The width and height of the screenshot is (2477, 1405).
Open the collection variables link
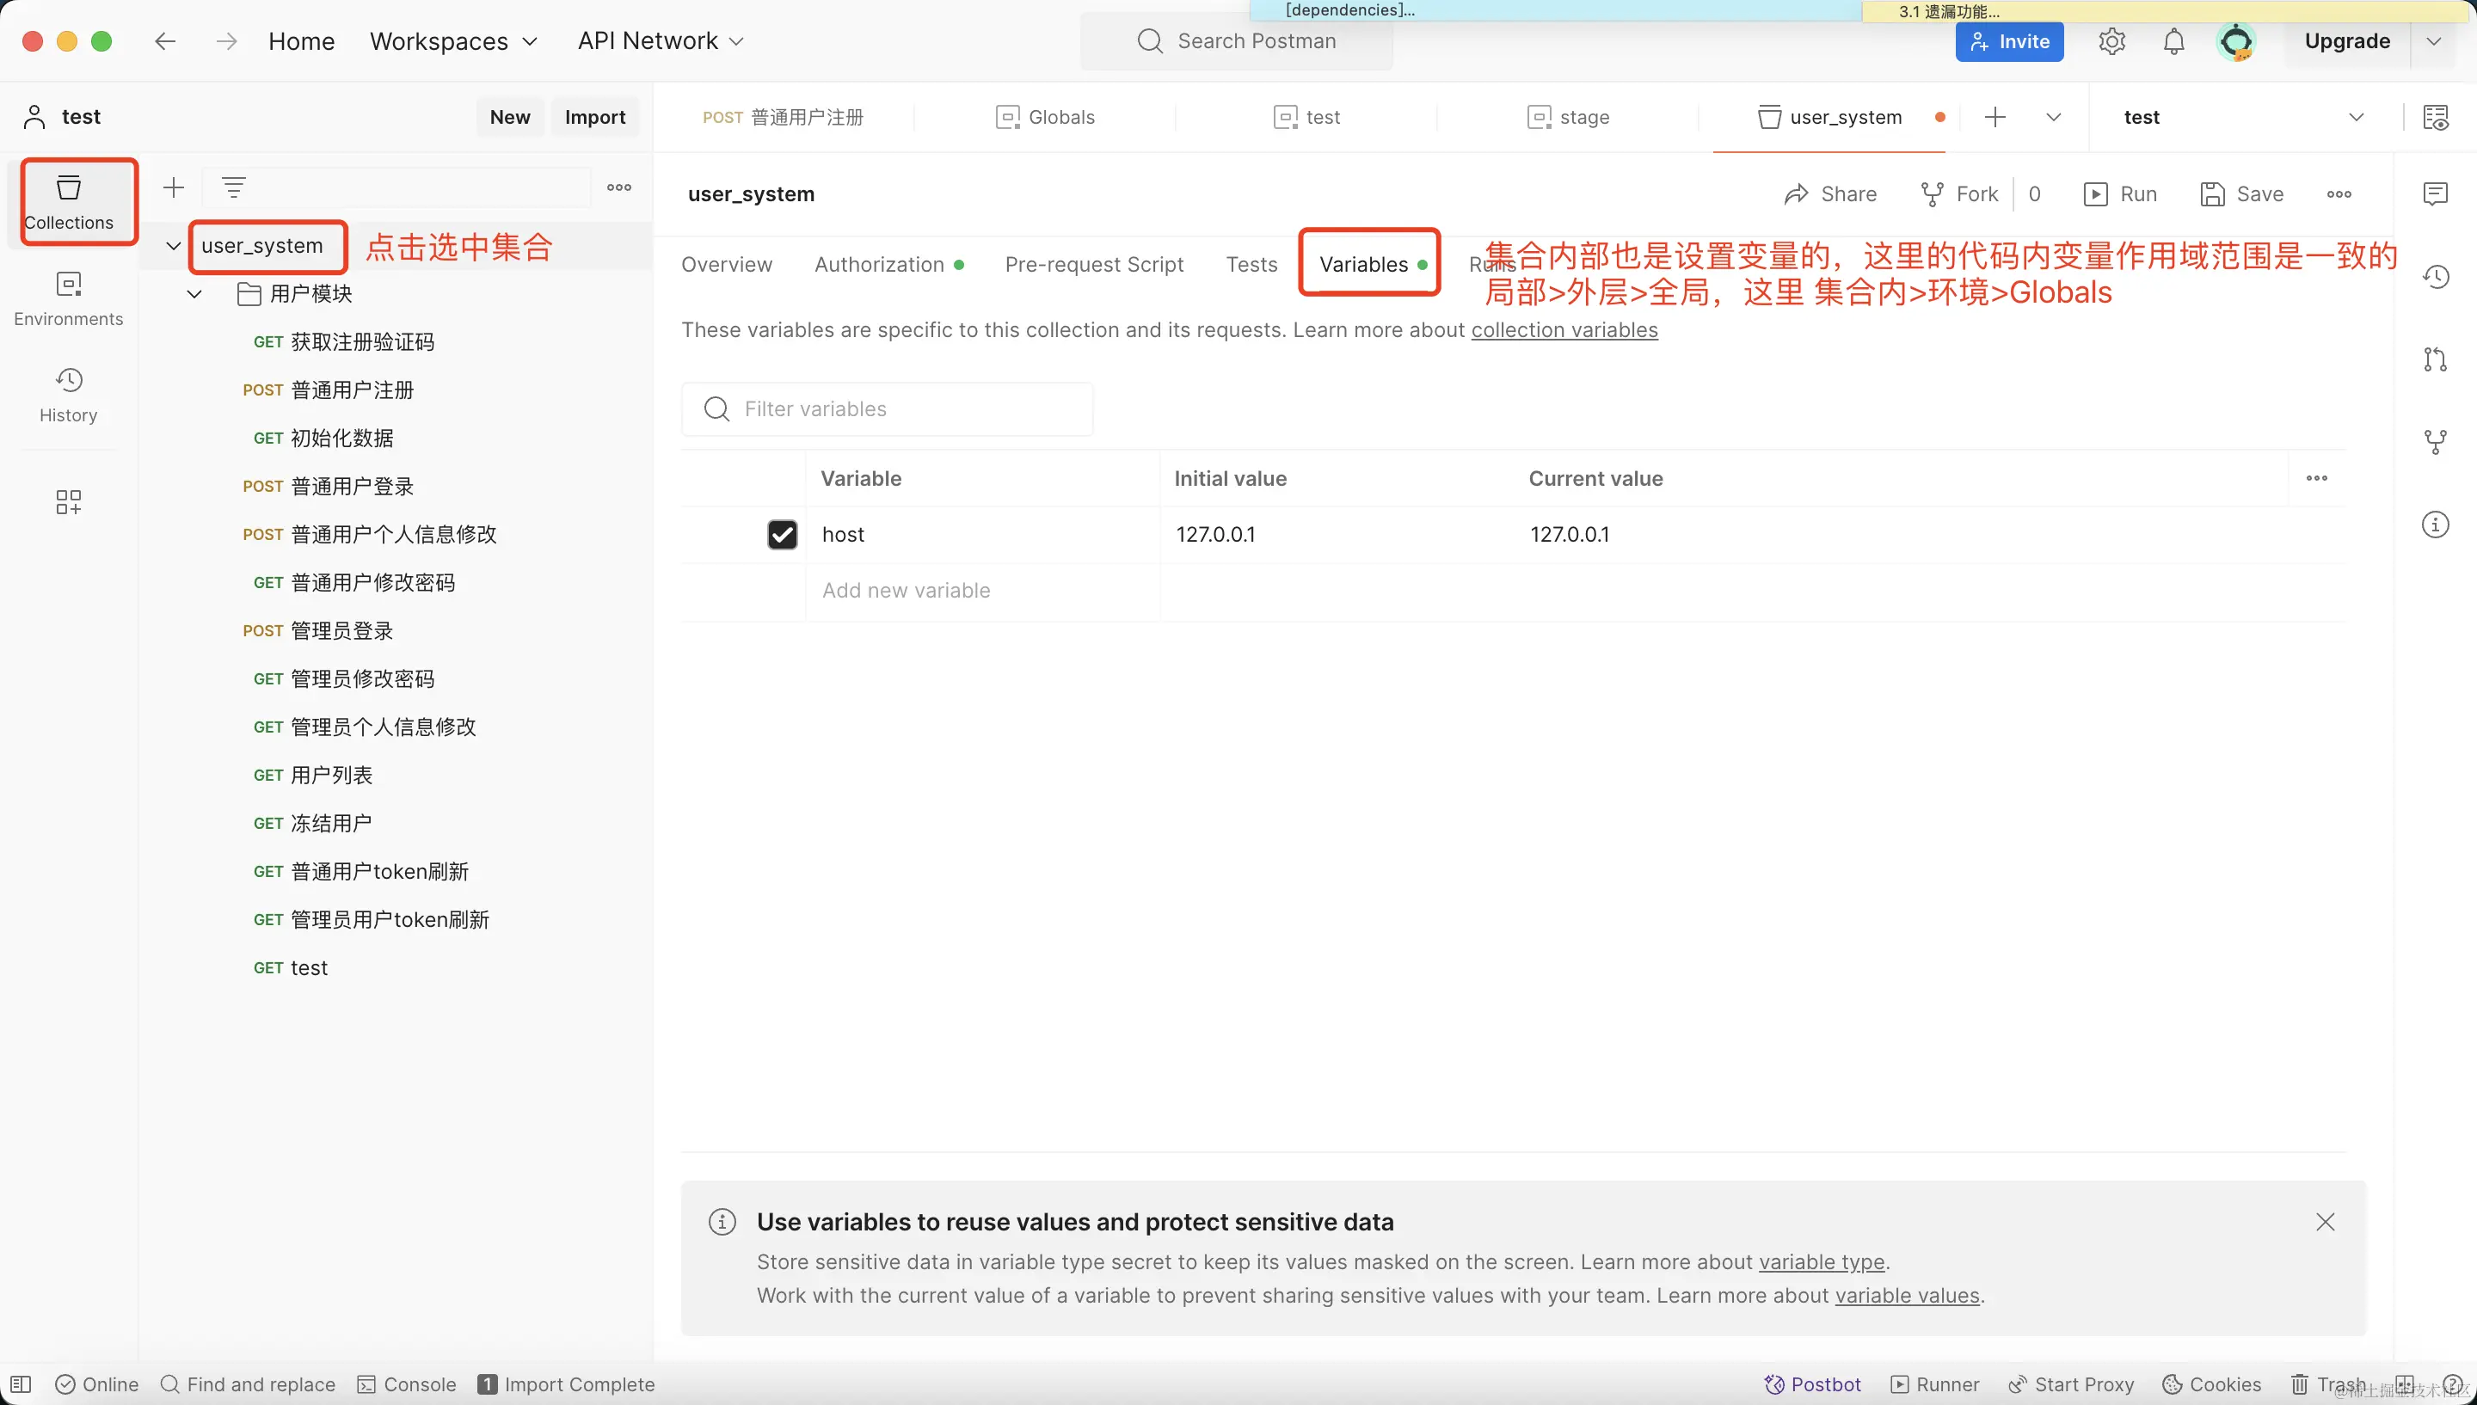1564,330
